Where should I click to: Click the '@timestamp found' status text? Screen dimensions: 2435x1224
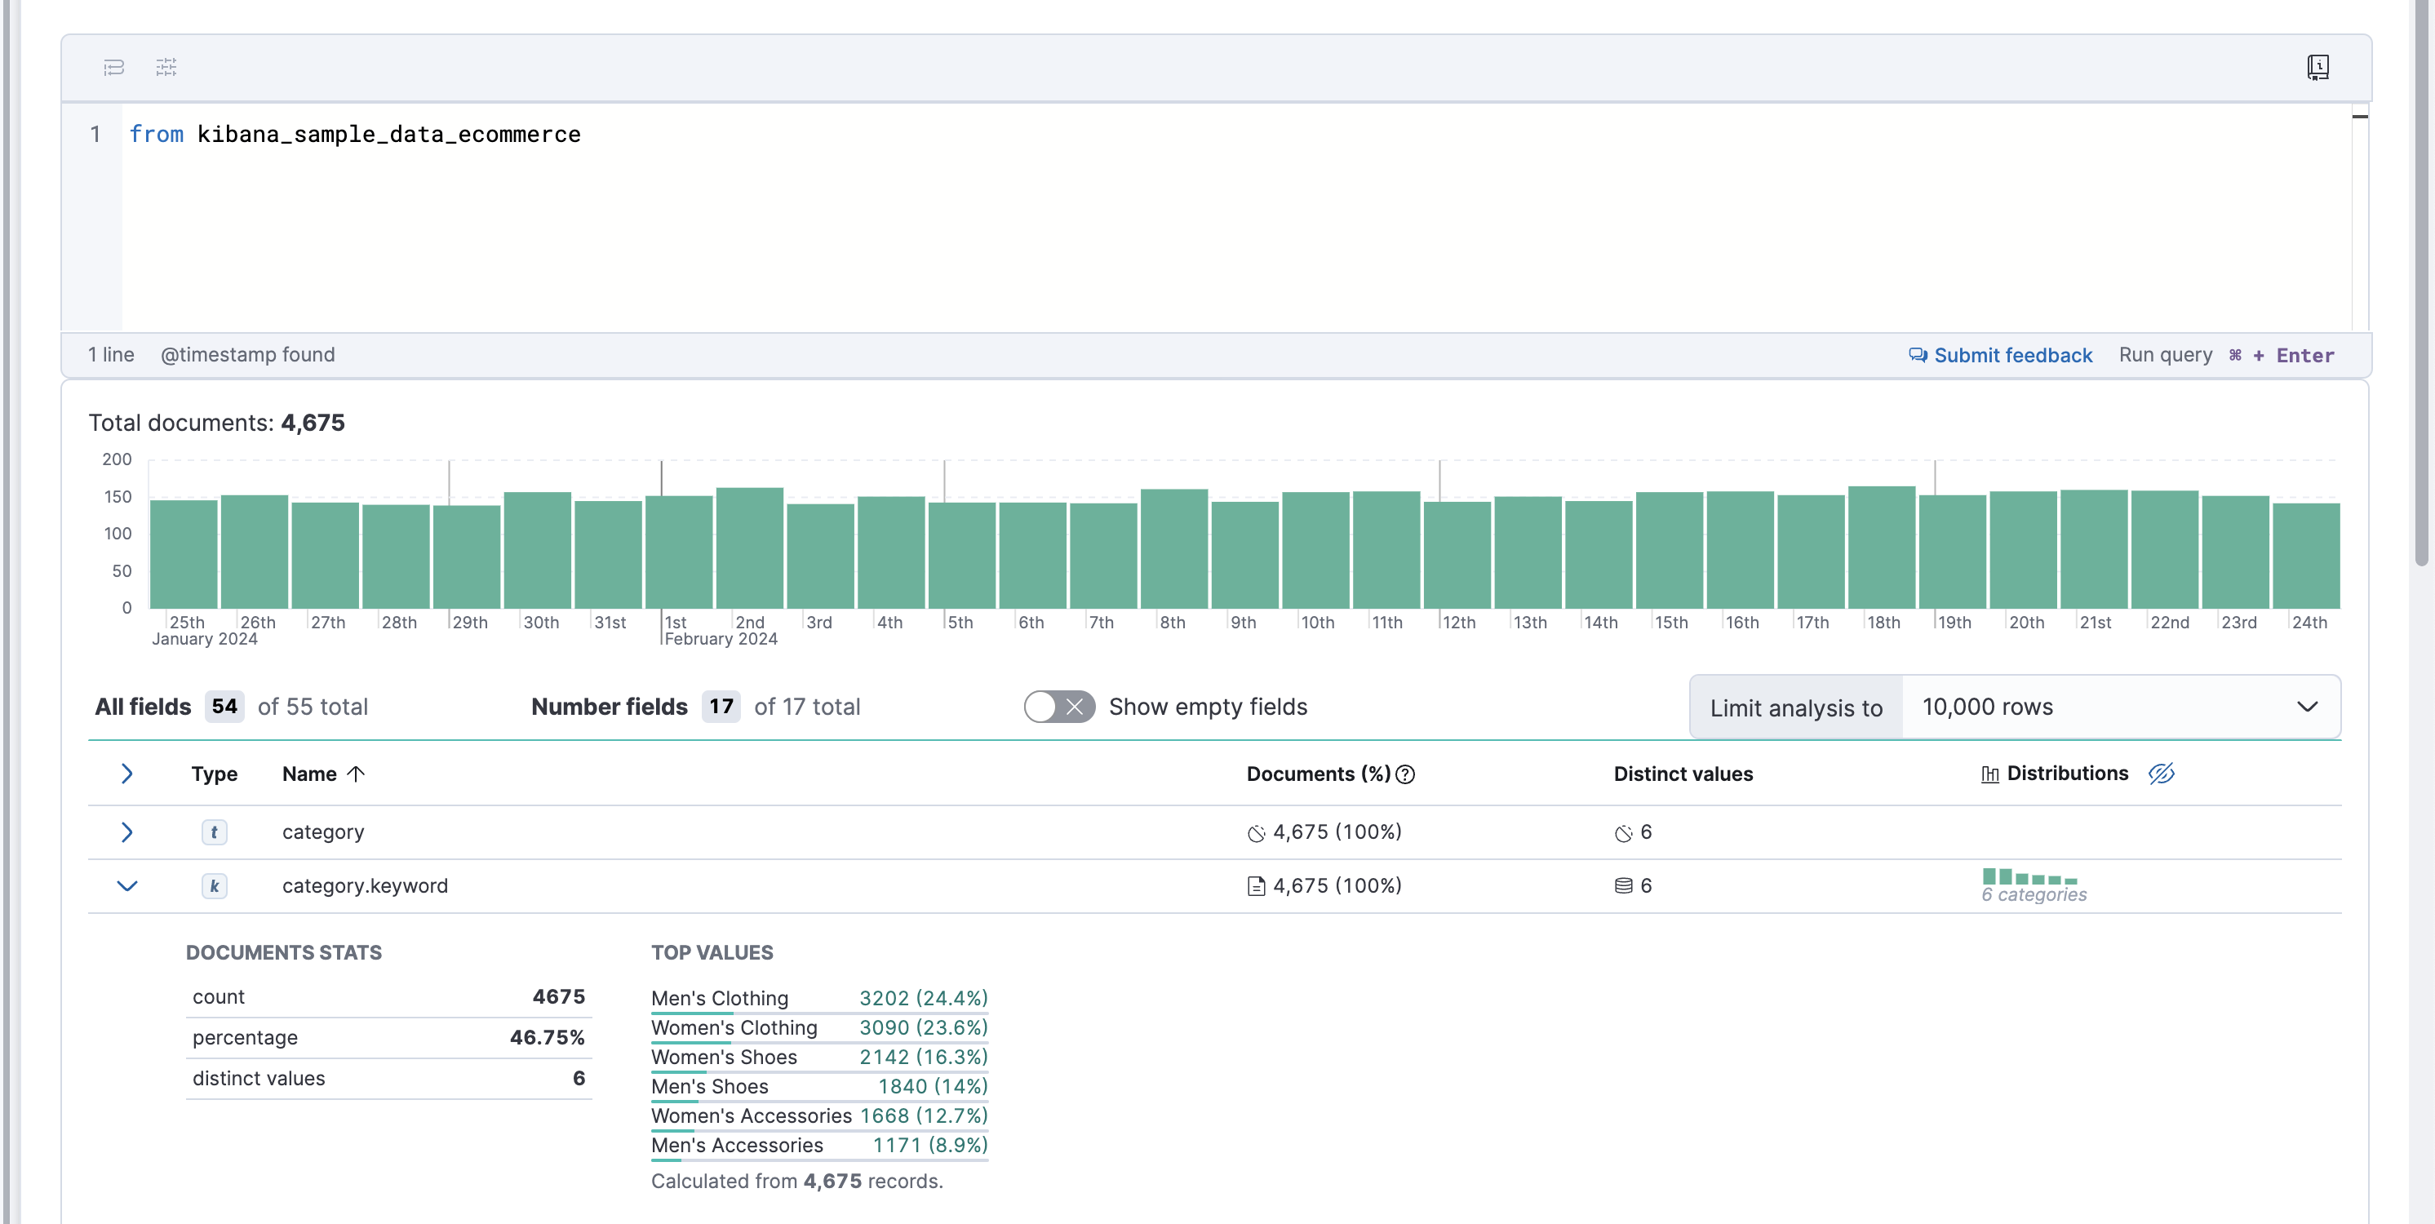click(x=247, y=354)
